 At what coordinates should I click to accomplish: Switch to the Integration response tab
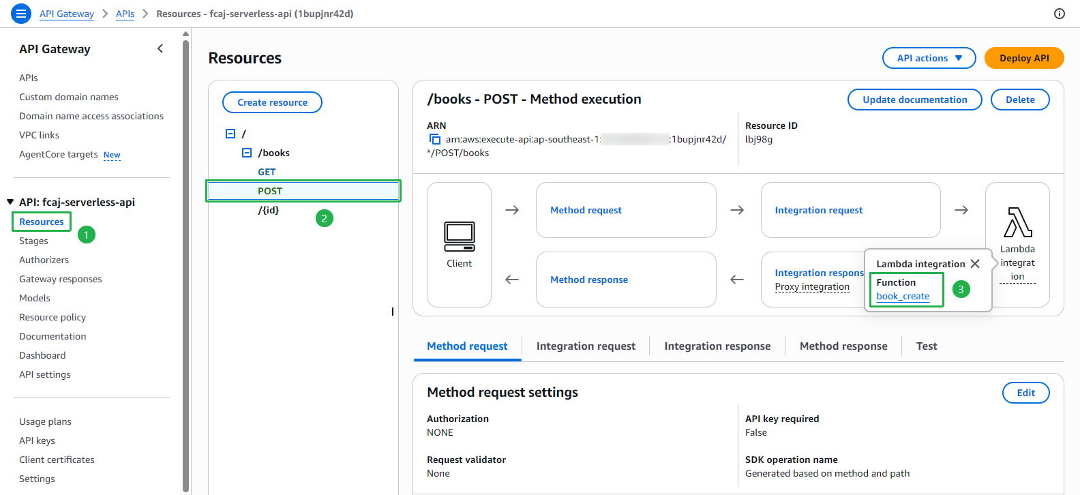pos(717,346)
